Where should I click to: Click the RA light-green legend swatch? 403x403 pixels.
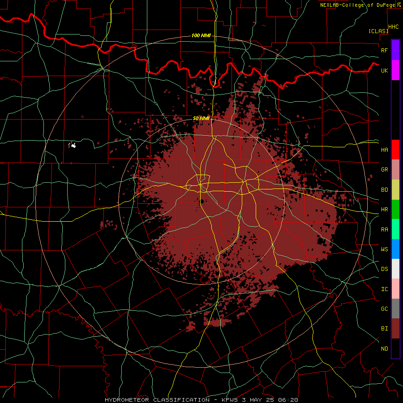(395, 229)
